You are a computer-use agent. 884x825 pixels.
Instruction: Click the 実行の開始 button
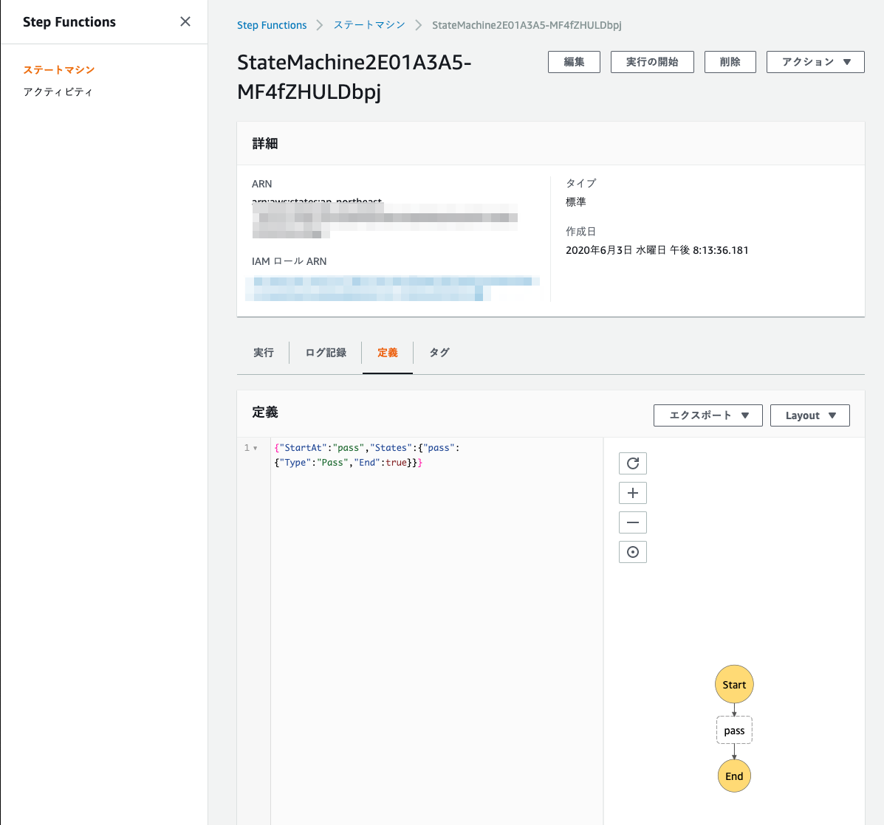(651, 62)
